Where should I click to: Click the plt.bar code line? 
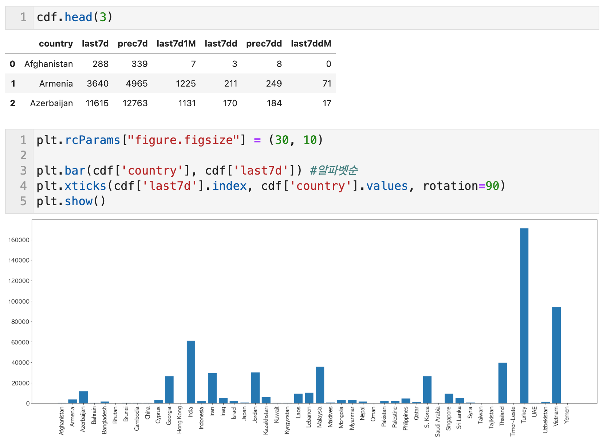pos(197,171)
